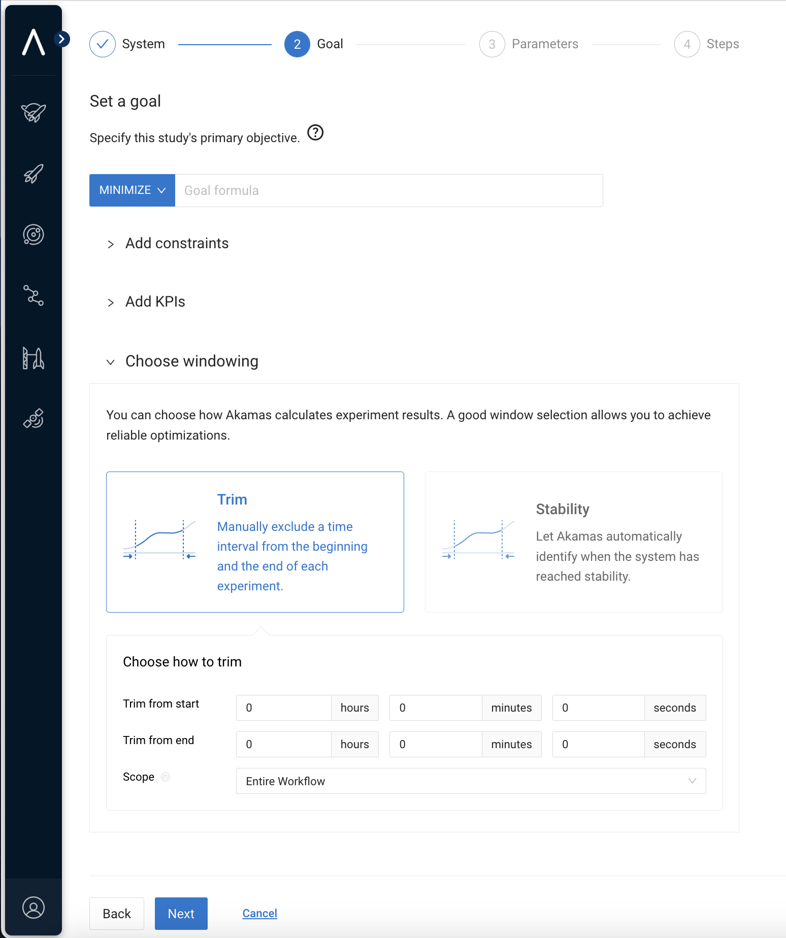This screenshot has width=786, height=938.
Task: Expand the Add constraints section
Action: click(x=177, y=244)
